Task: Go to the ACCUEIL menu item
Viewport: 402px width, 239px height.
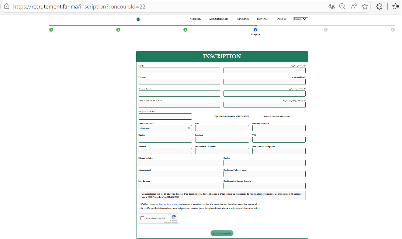Action: click(x=195, y=19)
